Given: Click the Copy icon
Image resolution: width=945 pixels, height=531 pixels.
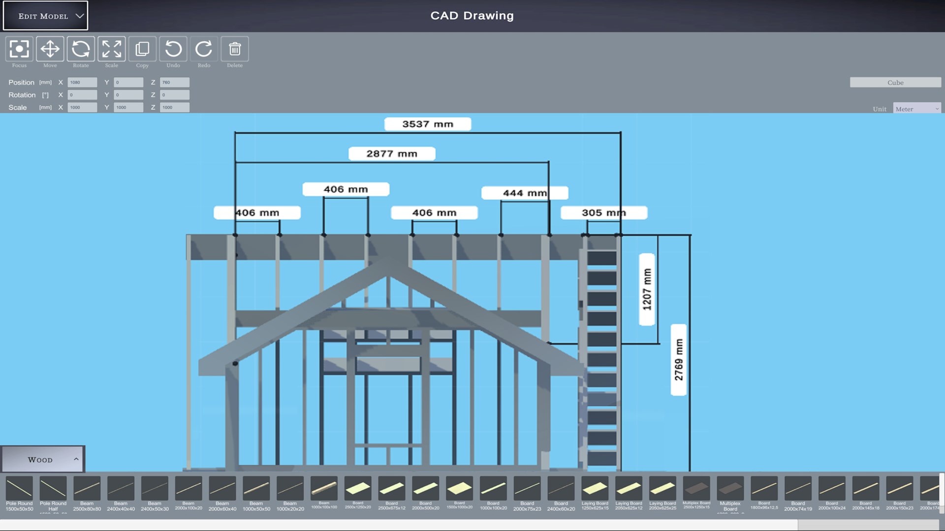Looking at the screenshot, I should (142, 49).
